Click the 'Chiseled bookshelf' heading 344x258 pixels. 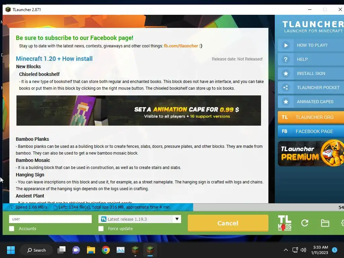39,74
